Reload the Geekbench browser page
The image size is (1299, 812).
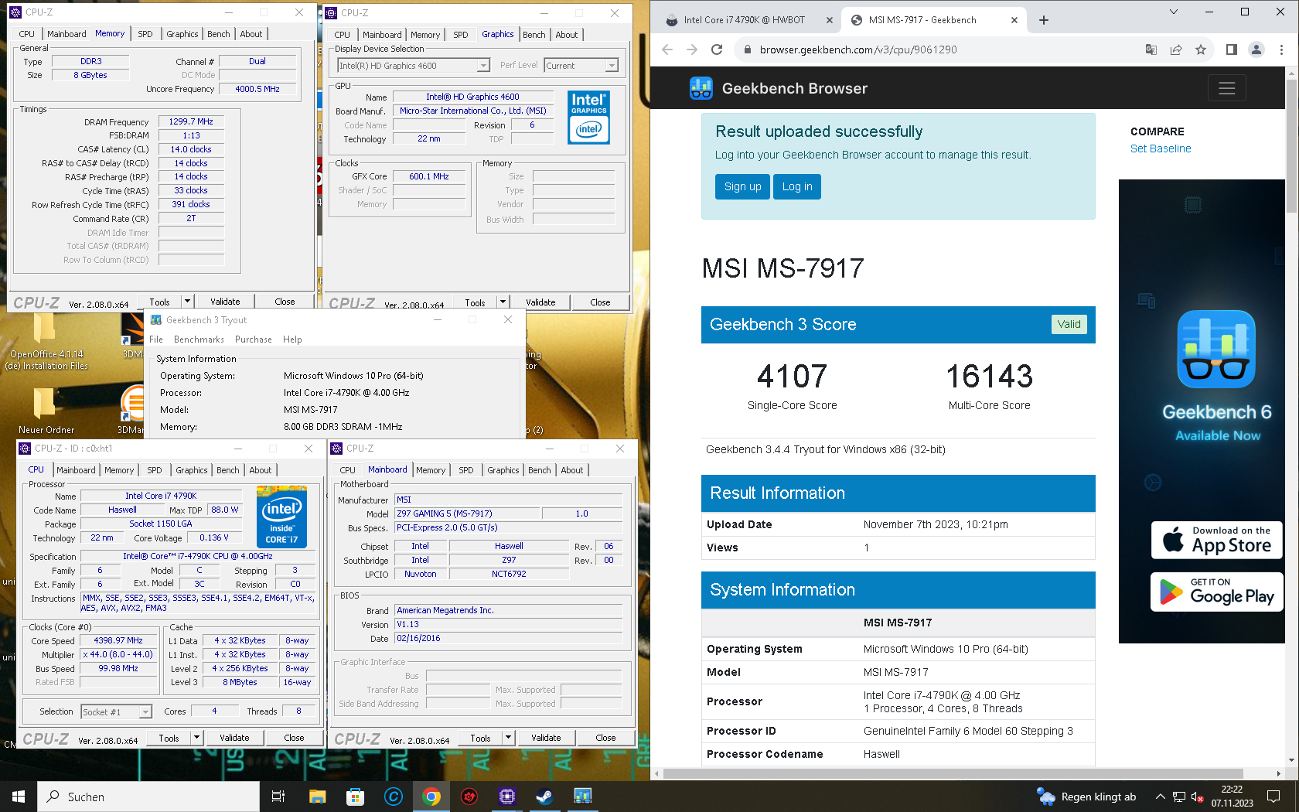pos(717,49)
